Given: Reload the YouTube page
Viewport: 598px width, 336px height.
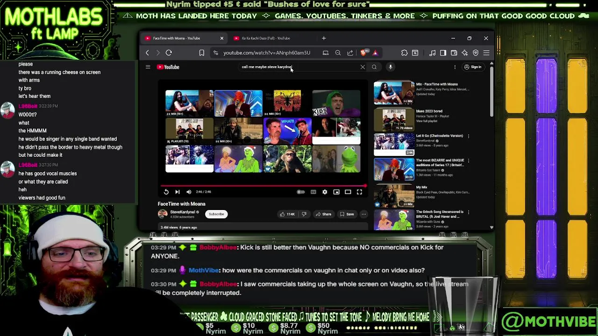Looking at the screenshot, I should tap(169, 53).
